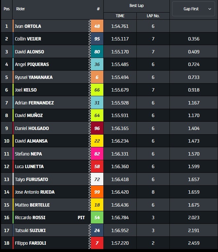Click the LAP No. column header
The height and width of the screenshot is (252, 218).
[153, 16]
